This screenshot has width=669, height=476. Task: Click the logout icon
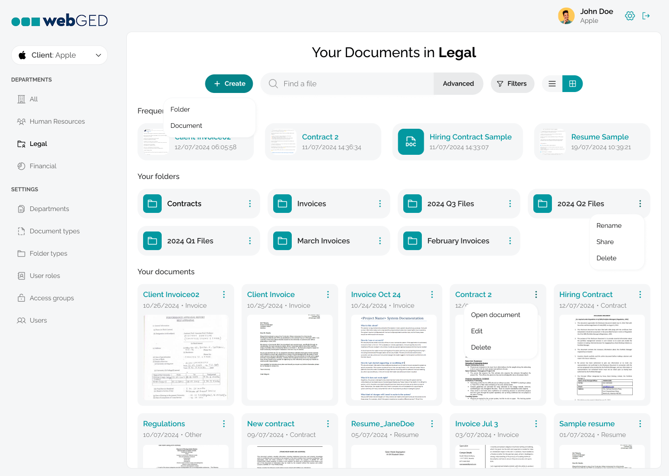pos(646,16)
